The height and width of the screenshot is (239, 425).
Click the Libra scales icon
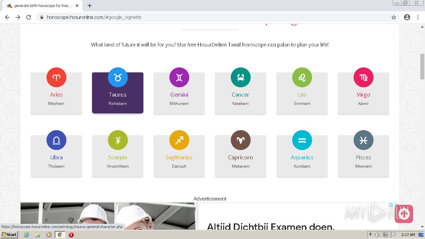[56, 140]
